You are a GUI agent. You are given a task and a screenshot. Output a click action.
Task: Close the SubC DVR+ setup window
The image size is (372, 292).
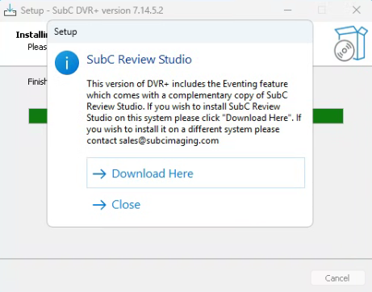(x=357, y=10)
